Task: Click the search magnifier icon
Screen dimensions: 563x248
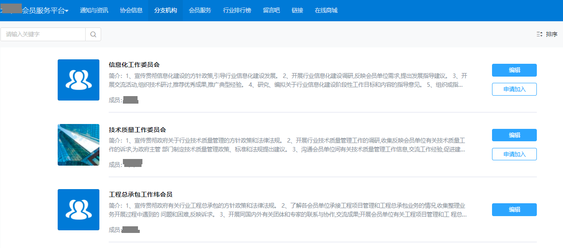Action: [93, 35]
